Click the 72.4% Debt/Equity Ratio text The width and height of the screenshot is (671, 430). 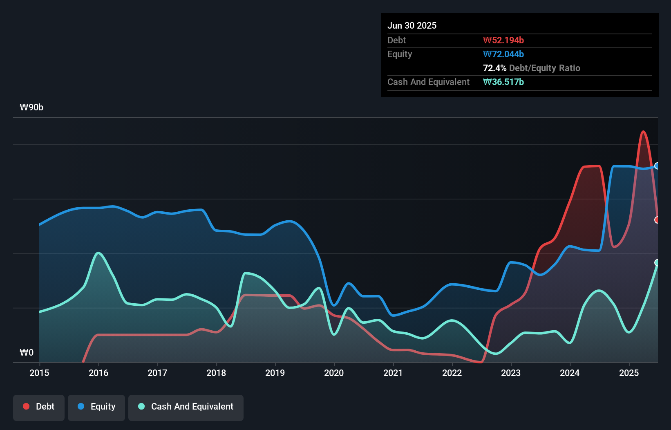coord(531,68)
